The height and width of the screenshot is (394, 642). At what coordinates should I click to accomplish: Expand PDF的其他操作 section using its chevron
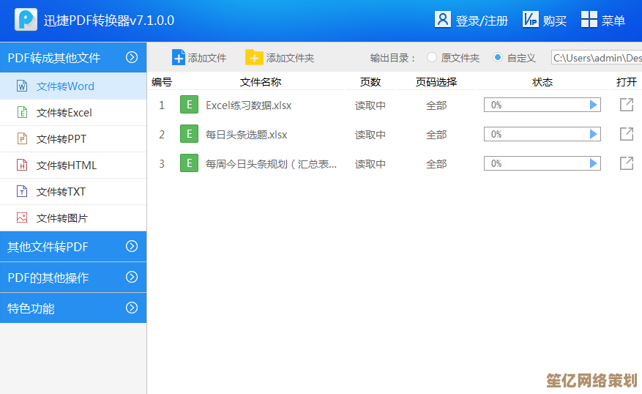132,277
